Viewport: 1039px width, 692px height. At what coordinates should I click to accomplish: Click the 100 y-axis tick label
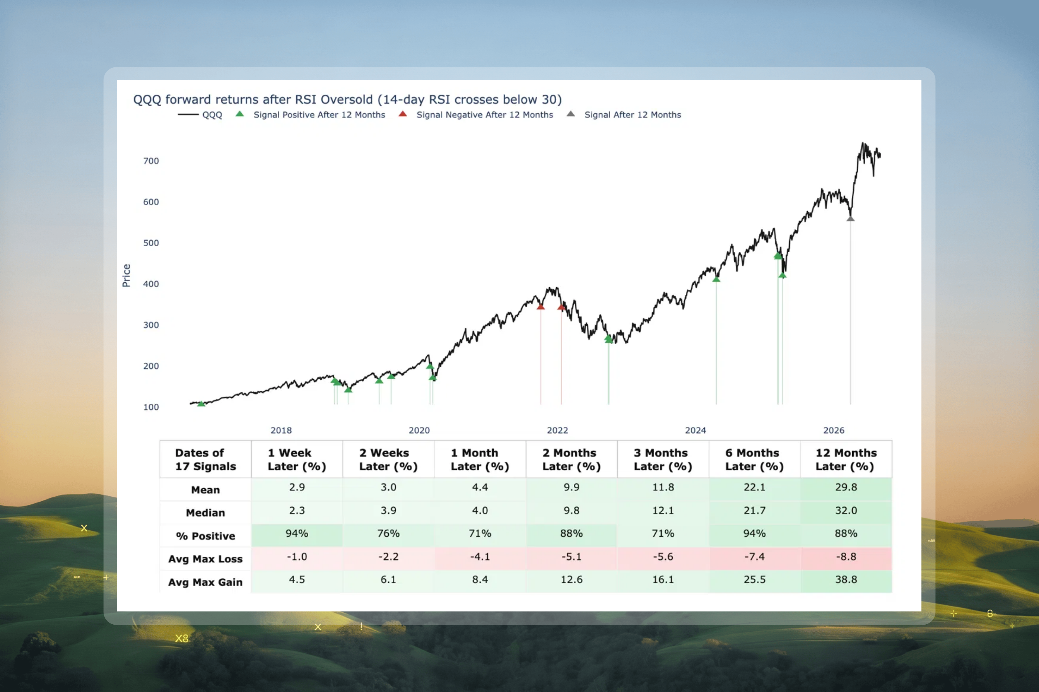coord(151,407)
